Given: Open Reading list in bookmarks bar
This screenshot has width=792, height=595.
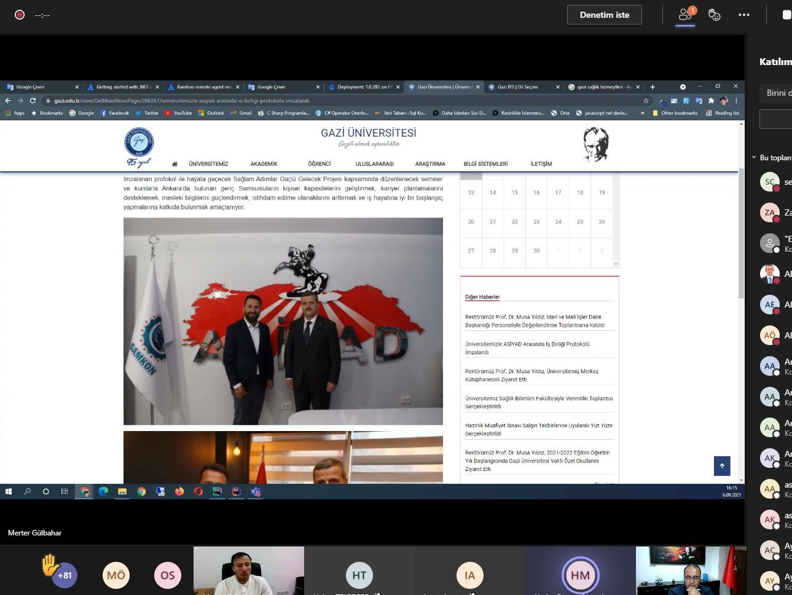Looking at the screenshot, I should pos(723,113).
